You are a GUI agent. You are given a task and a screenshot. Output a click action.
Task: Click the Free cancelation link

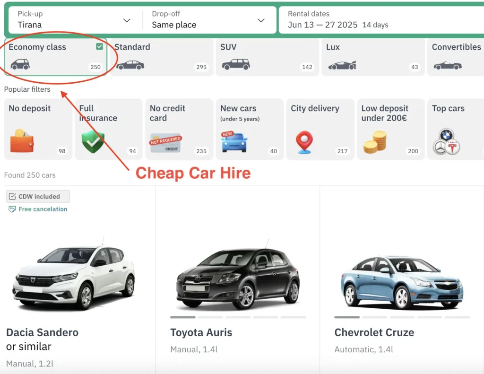pyautogui.click(x=43, y=209)
